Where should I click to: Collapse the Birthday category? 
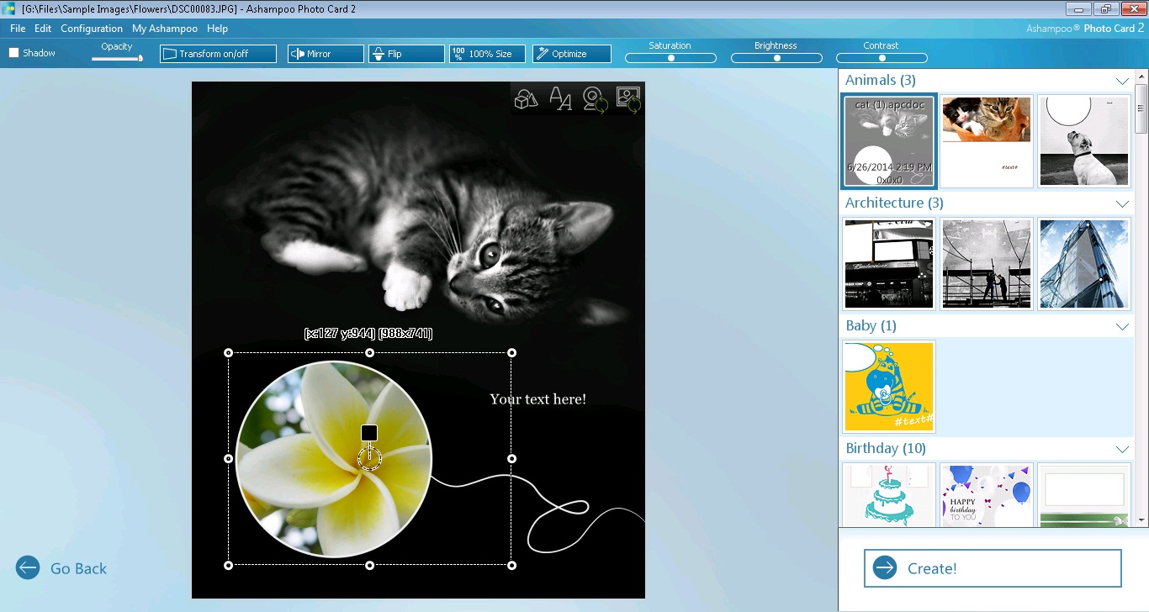1121,449
